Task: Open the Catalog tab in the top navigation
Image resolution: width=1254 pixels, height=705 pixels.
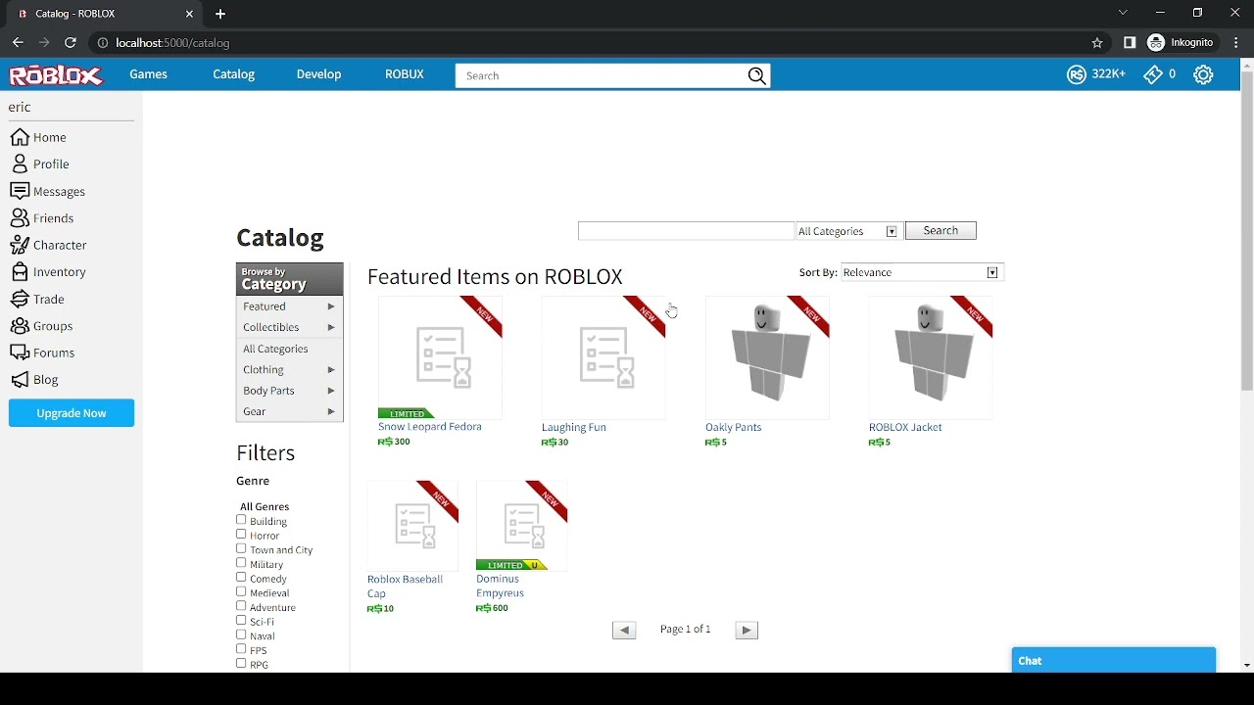Action: [233, 74]
